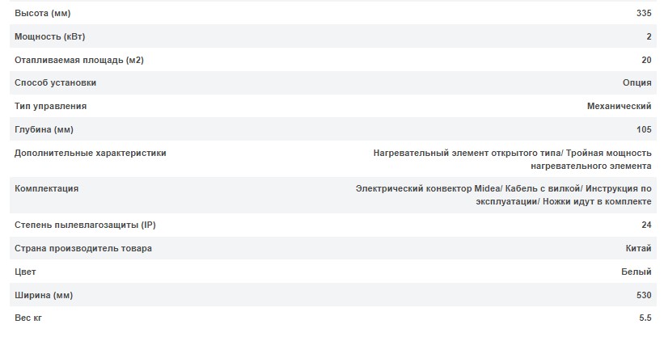Select the 'Дополнительные характеристики' label
Screen dimensions: 664x337
pos(91,153)
